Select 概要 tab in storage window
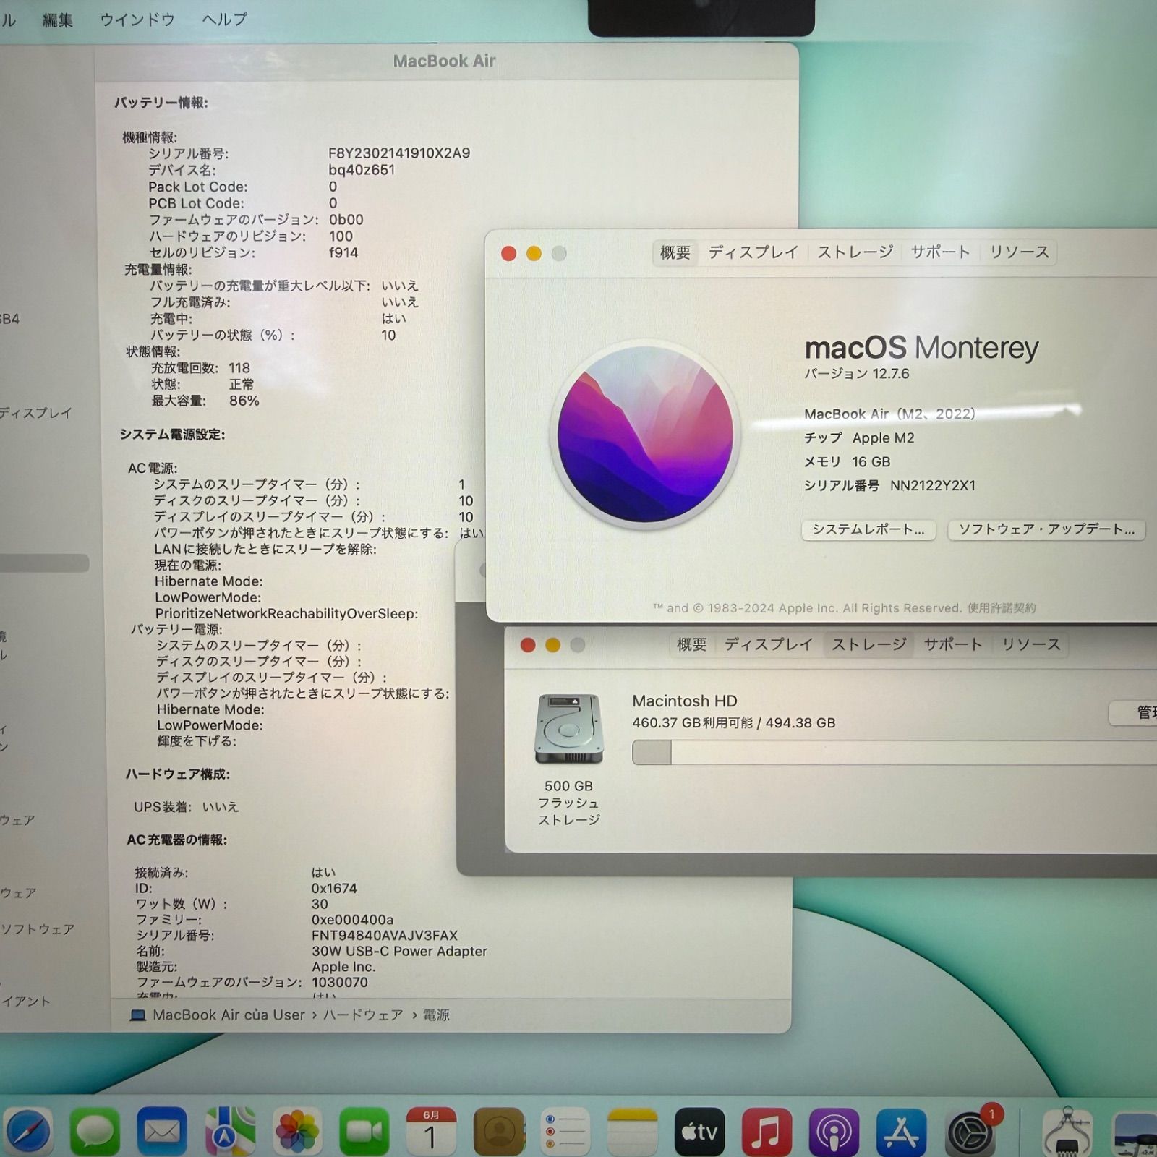1157x1157 pixels. click(691, 644)
